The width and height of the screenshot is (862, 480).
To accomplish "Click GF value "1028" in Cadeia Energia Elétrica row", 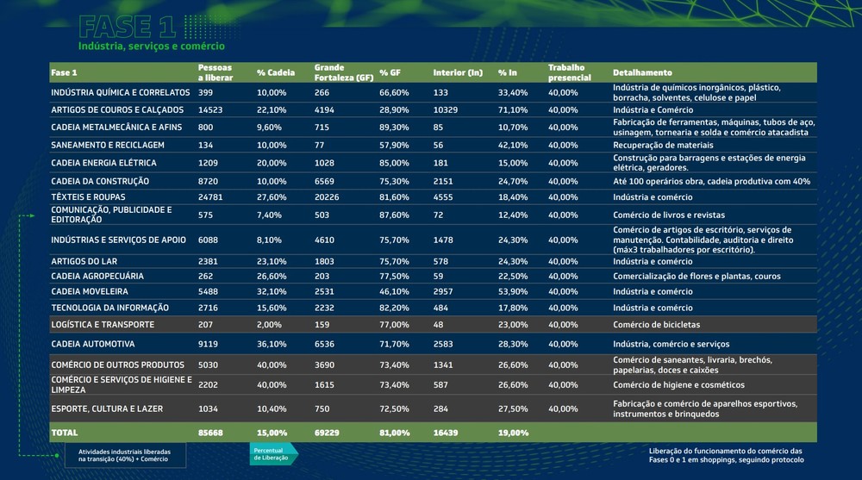I will 324,163.
